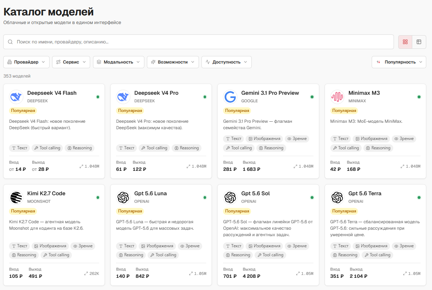The width and height of the screenshot is (432, 290).
Task: Click green status dot on Deepseek V4 Flash
Action: click(x=98, y=97)
